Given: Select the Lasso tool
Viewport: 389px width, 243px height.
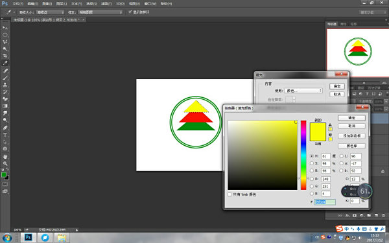Looking at the screenshot, I should [5, 42].
